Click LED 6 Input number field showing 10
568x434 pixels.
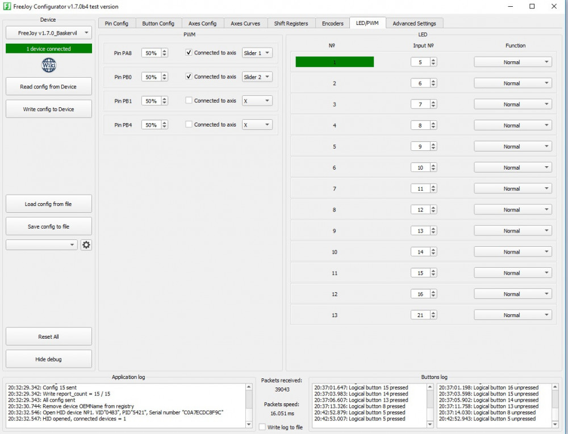point(424,167)
